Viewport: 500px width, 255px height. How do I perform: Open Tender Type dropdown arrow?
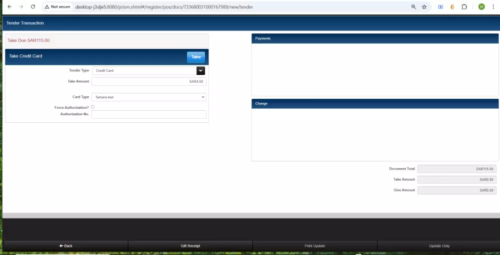tap(200, 71)
